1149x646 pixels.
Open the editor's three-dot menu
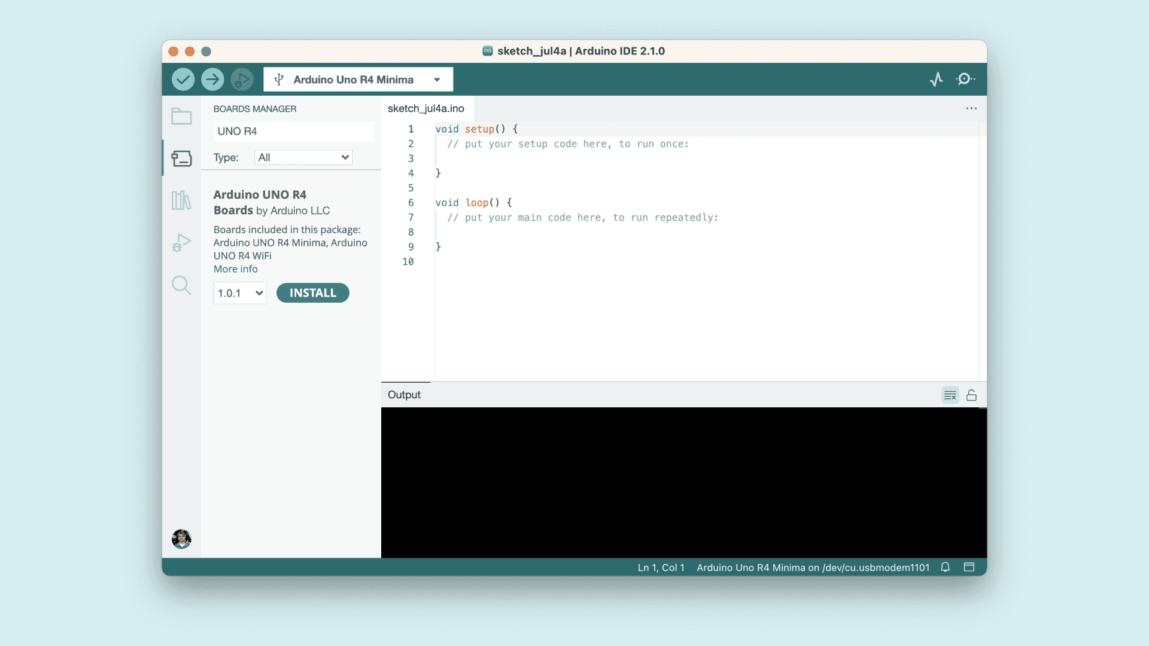pos(971,108)
